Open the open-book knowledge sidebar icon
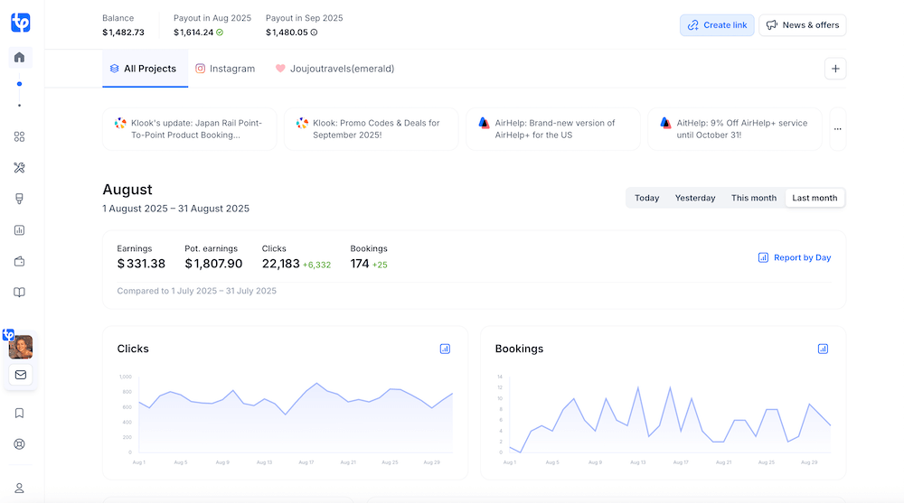Screen dimensions: 904x503 point(19,292)
